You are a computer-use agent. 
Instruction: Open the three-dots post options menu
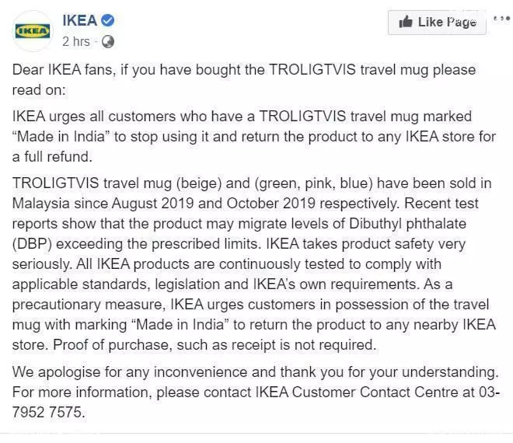502,19
